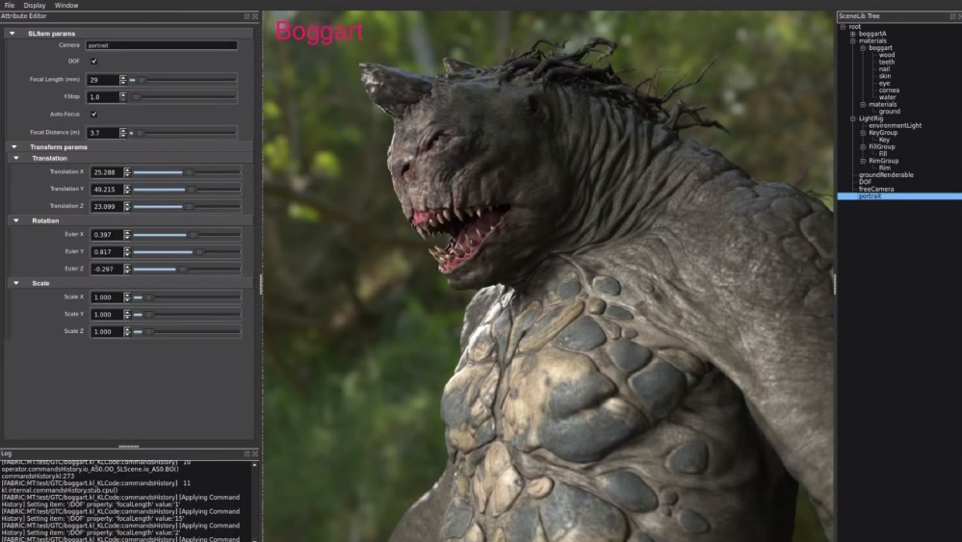Screen dimensions: 962x542
Task: Select freeCamera in the SceneLib tree
Action: (x=876, y=189)
